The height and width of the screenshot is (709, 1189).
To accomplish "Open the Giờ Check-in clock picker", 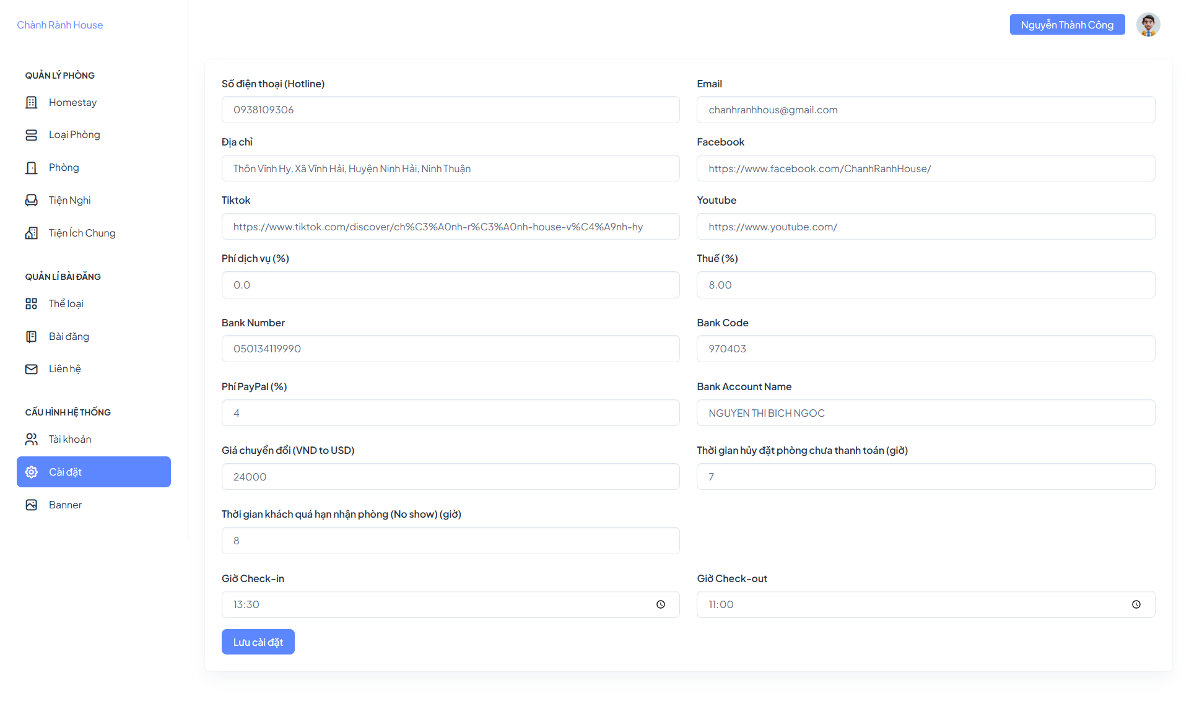I will pos(661,604).
